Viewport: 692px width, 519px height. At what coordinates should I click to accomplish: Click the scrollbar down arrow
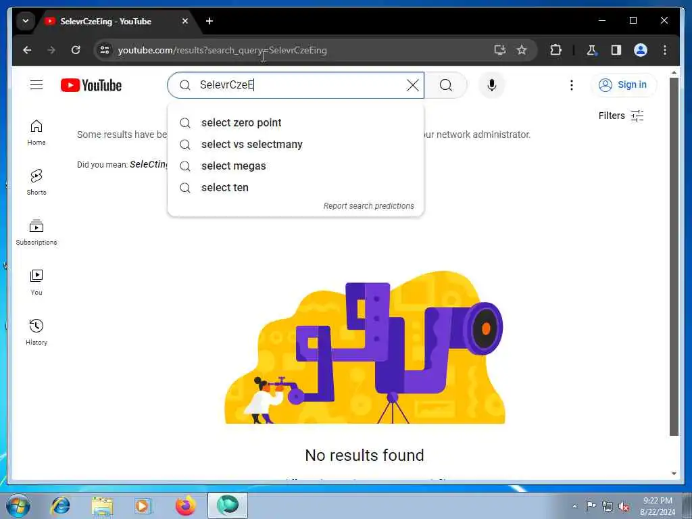tap(674, 474)
